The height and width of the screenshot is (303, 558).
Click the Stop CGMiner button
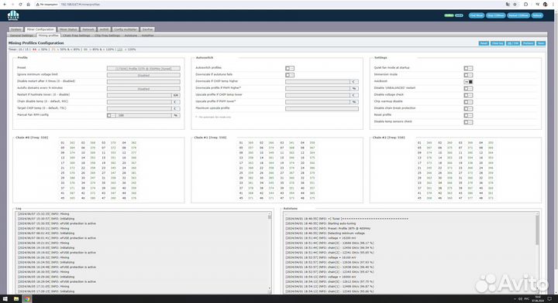[496, 15]
